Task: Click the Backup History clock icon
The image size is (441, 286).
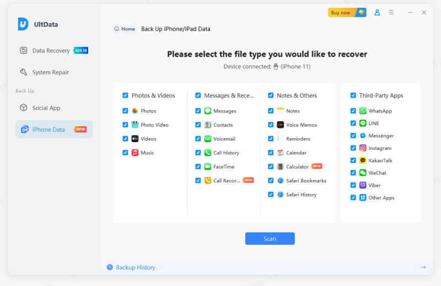Action: pos(110,267)
